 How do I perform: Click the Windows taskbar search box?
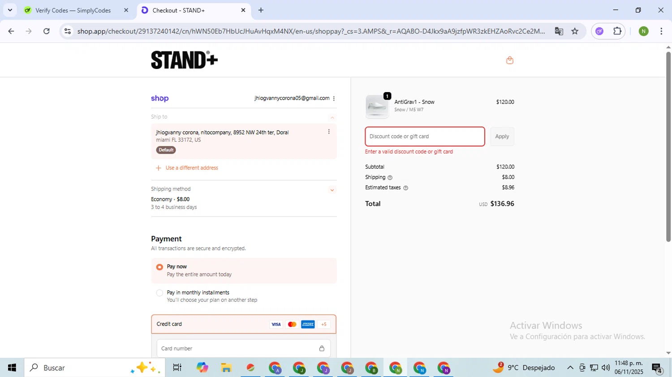coord(95,368)
